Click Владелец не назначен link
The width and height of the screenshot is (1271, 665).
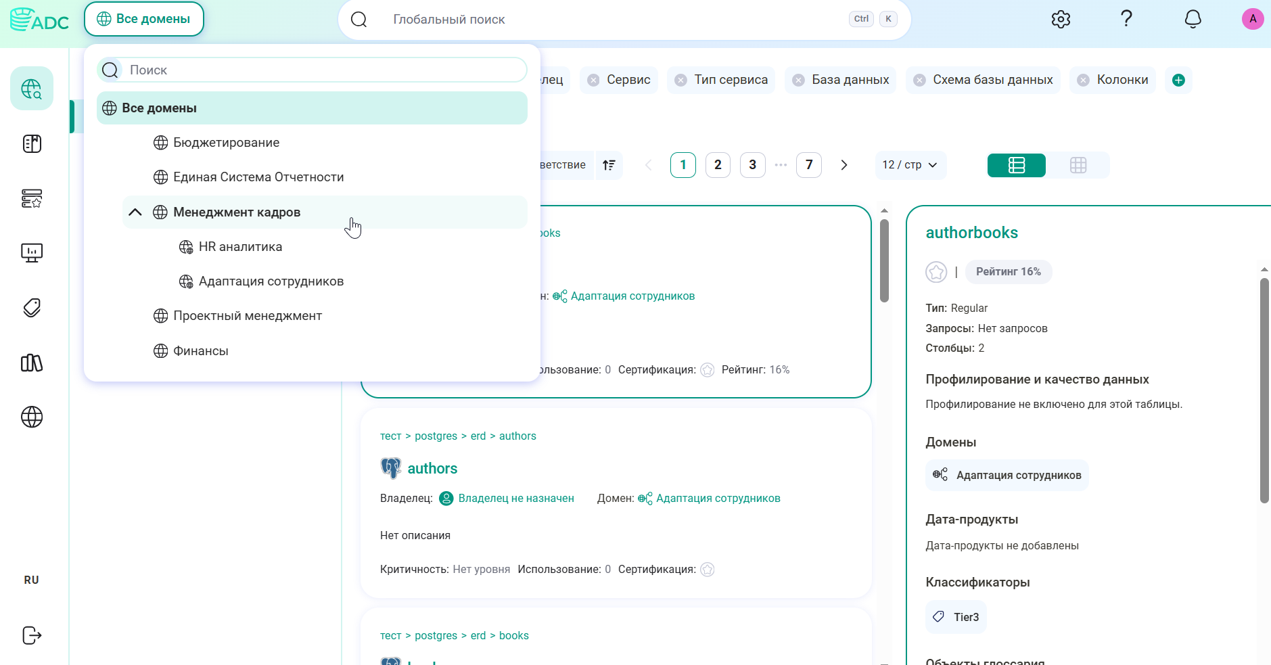pos(516,499)
